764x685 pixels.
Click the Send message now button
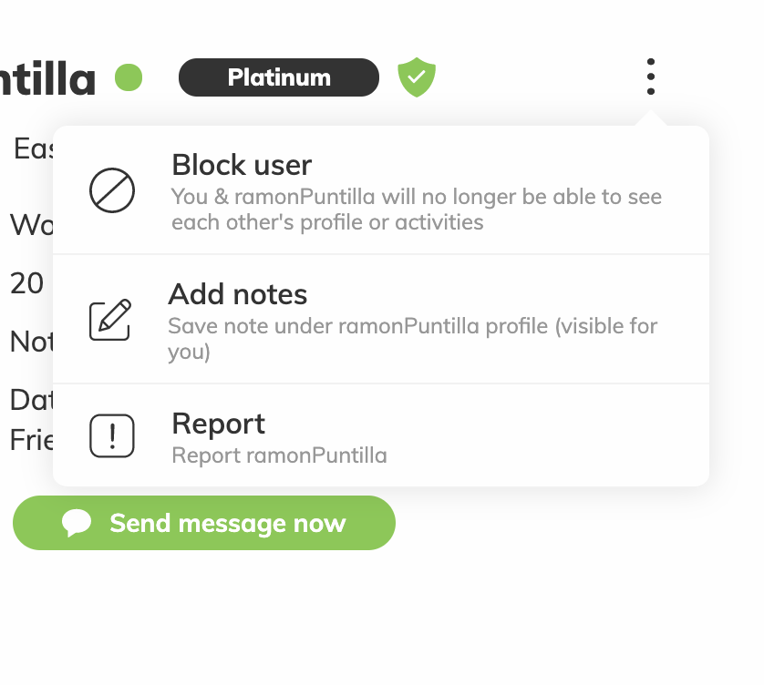pos(204,523)
